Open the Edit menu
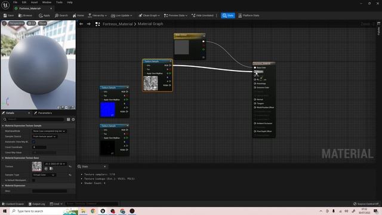The image size is (382, 215). tap(24, 2)
